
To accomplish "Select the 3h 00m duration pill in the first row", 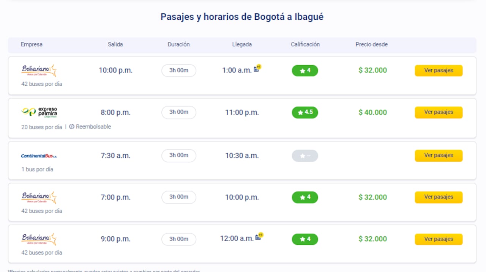I will [178, 71].
